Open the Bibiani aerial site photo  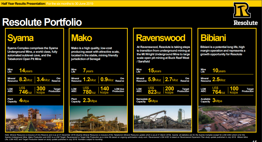click(x=227, y=119)
